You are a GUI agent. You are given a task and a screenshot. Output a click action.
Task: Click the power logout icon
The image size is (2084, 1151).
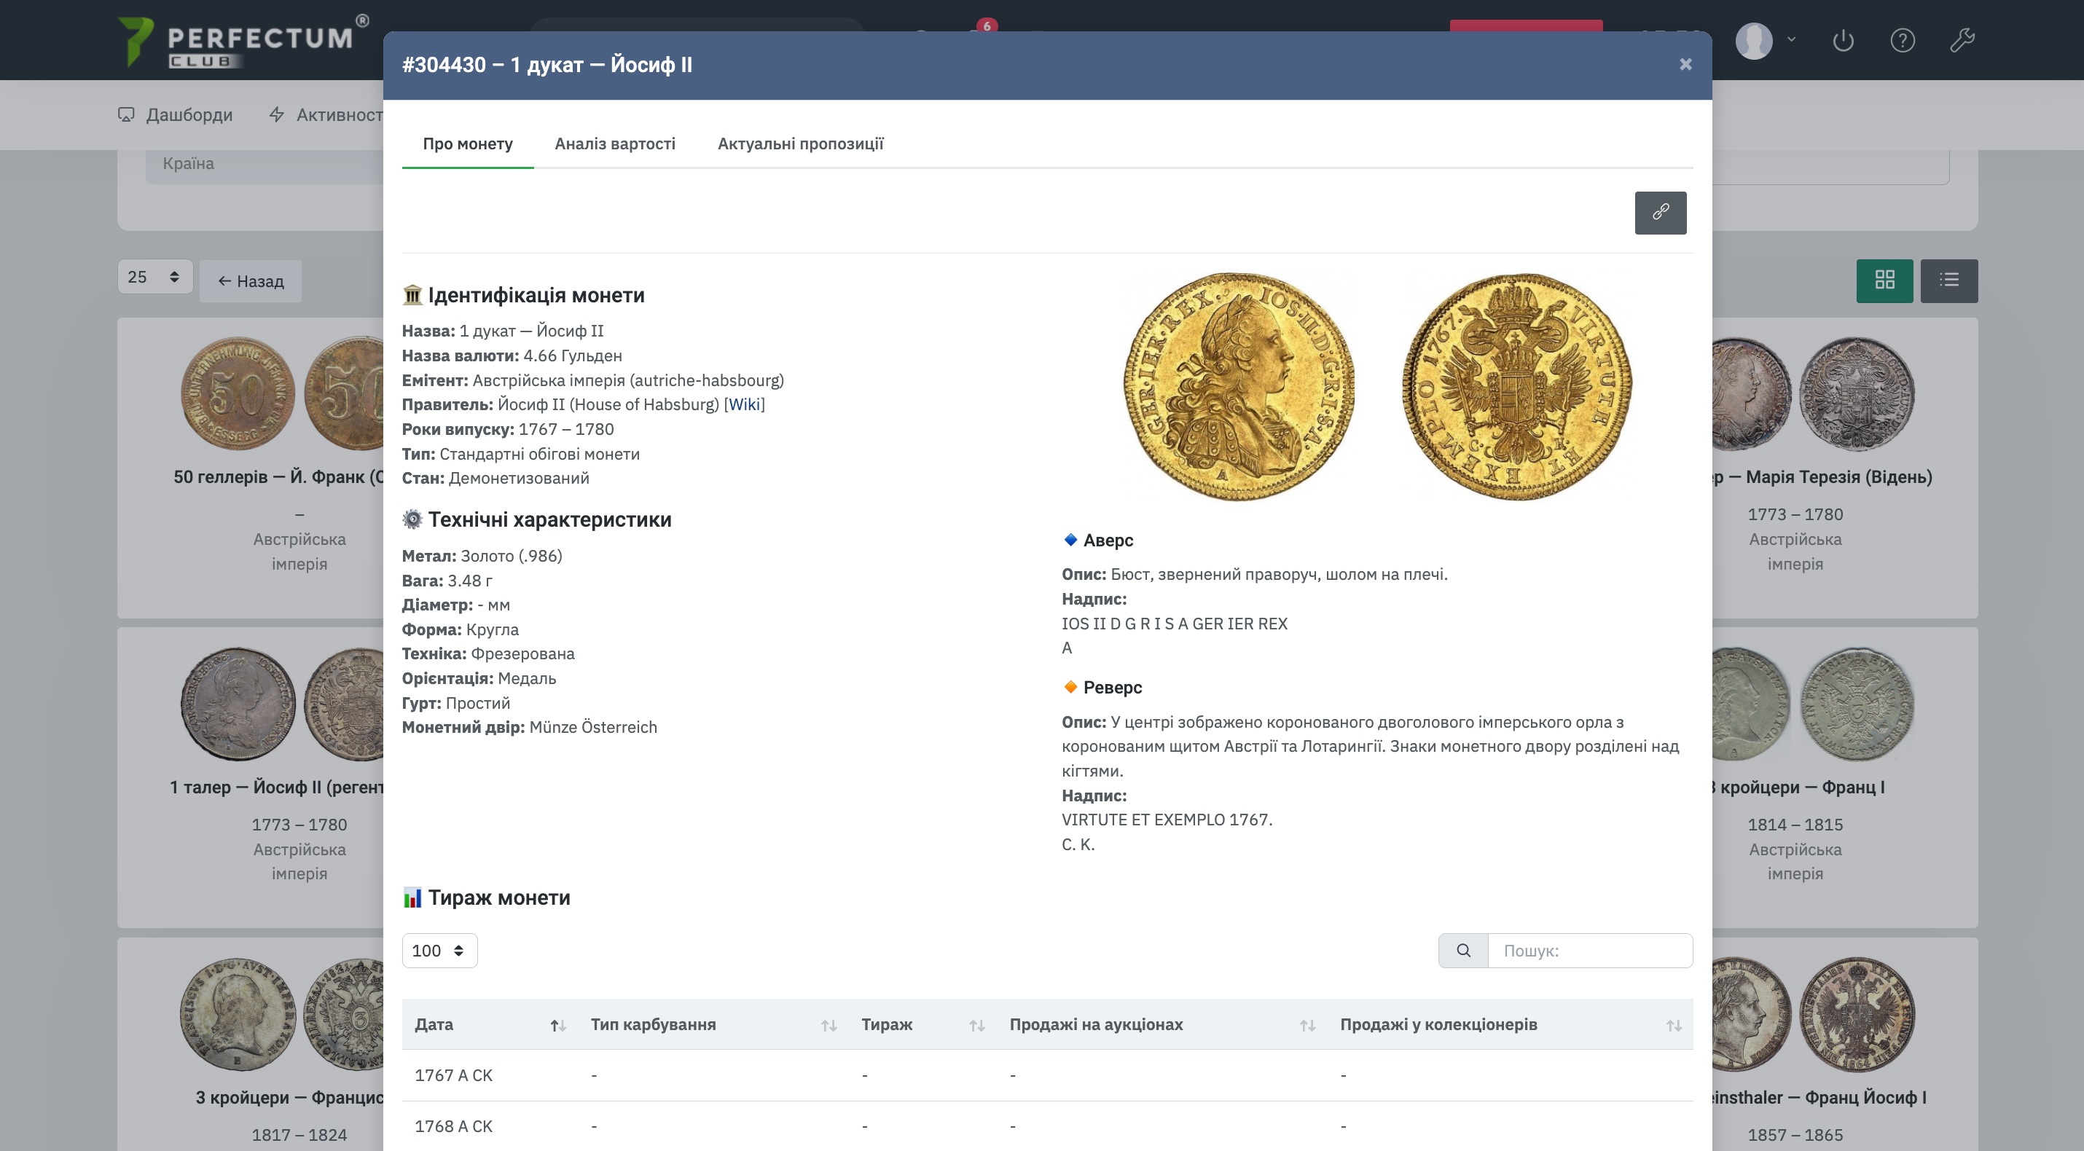(1843, 41)
